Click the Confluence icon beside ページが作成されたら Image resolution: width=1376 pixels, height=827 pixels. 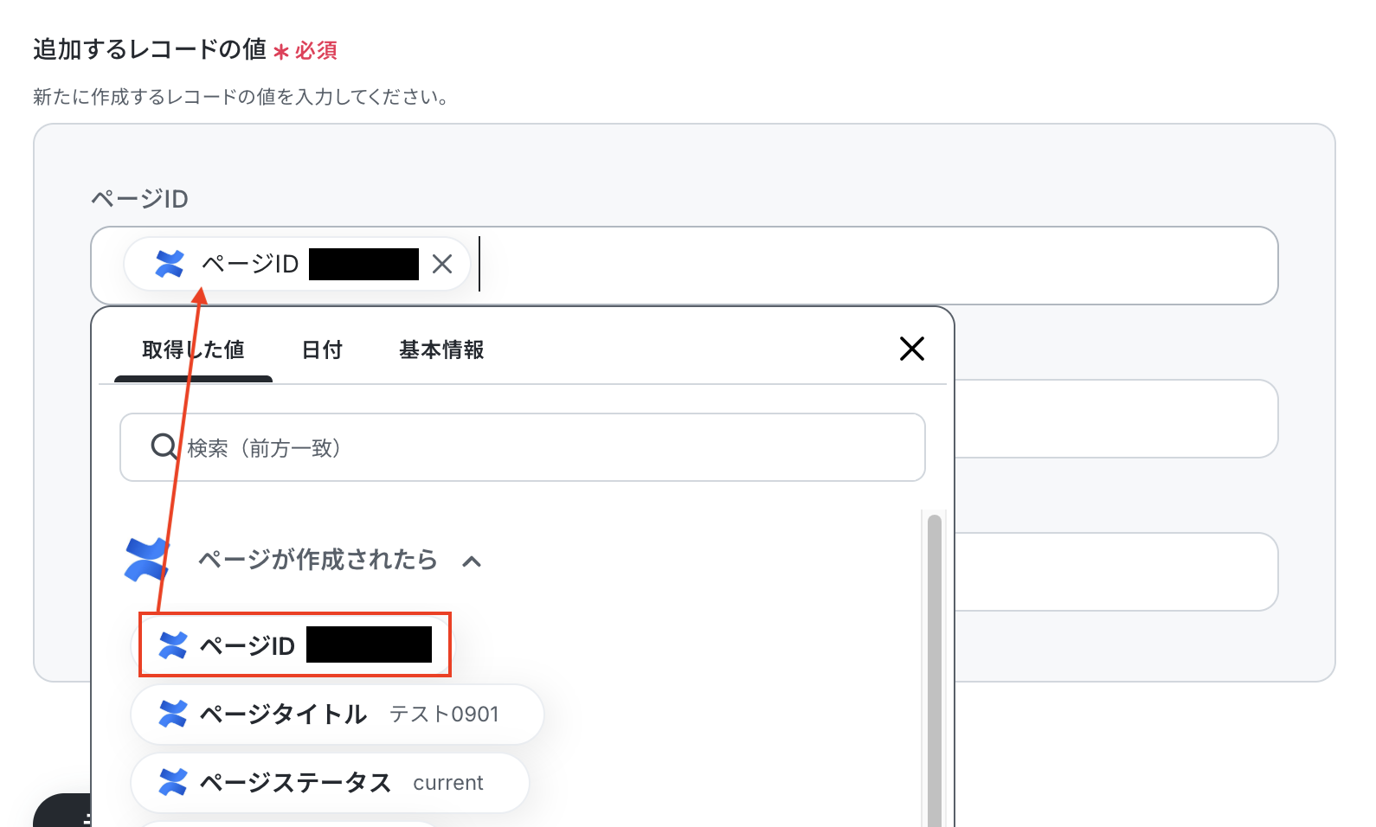pos(147,560)
